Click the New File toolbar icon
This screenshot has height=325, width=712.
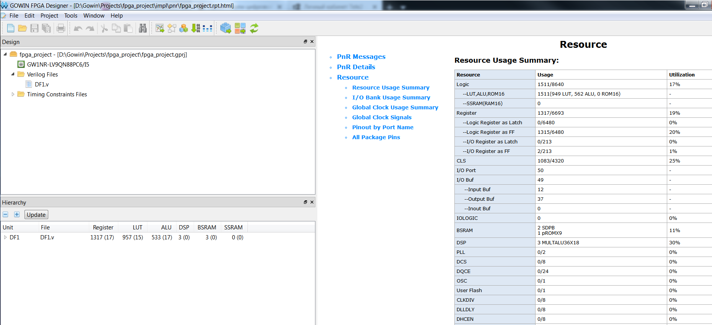click(x=11, y=28)
